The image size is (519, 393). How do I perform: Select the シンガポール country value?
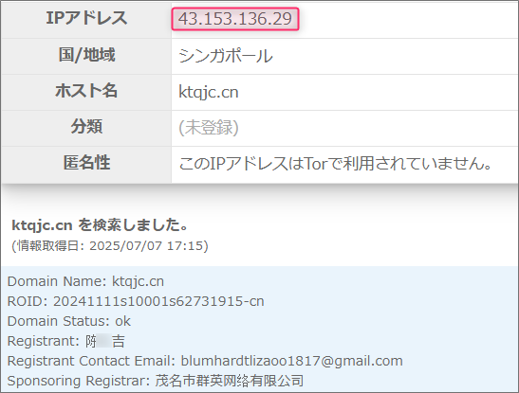(x=226, y=56)
